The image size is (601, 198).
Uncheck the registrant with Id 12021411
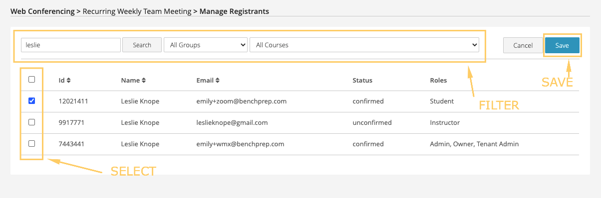tap(32, 101)
